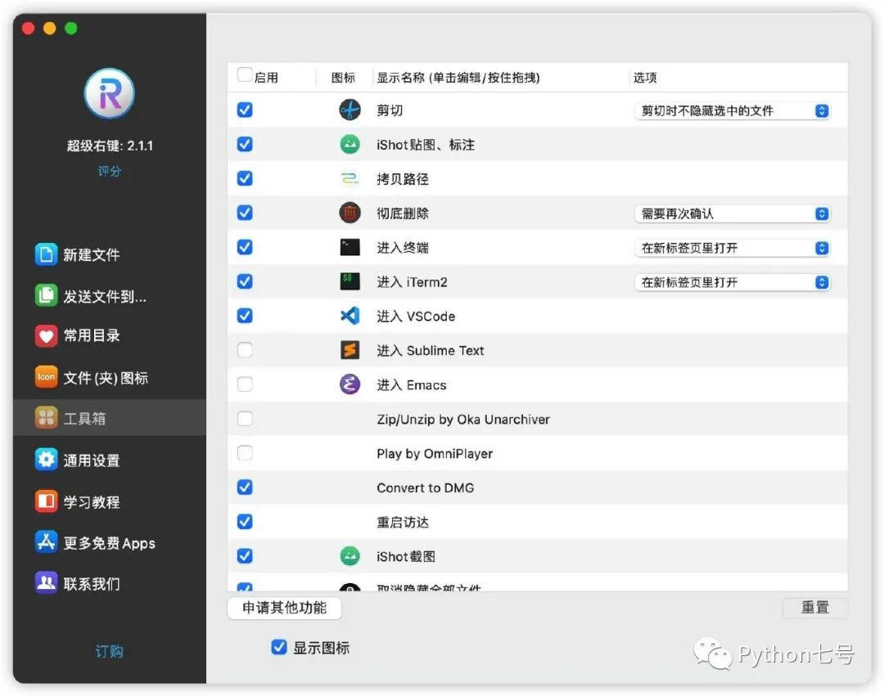This screenshot has height=696, width=884.
Task: Uncheck the 重启访达 checkbox
Action: pos(245,522)
